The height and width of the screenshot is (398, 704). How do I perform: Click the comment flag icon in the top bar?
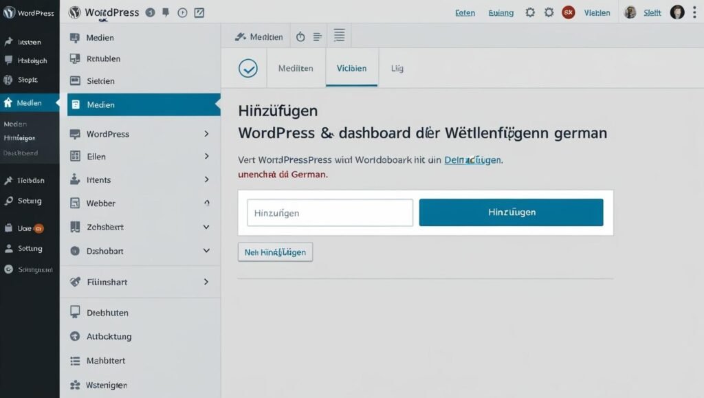click(166, 12)
